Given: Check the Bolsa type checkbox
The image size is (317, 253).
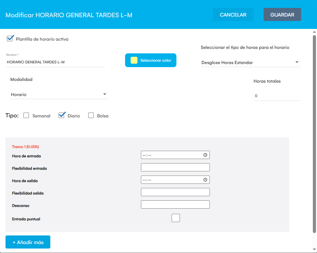Looking at the screenshot, I should [x=91, y=116].
